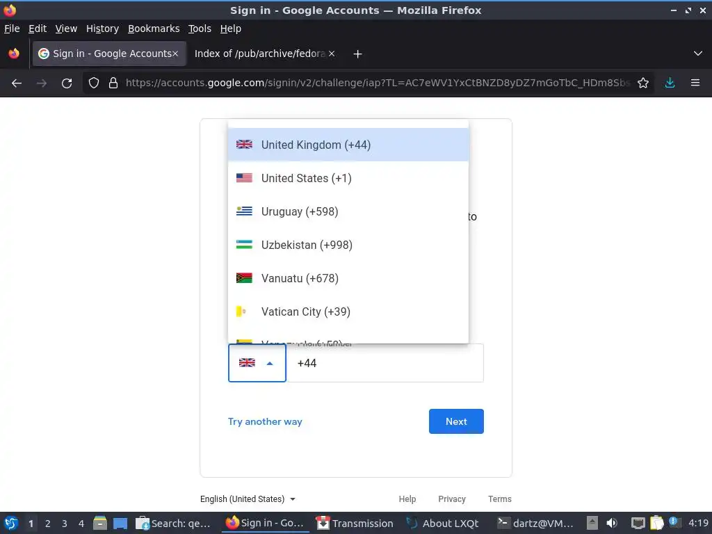Viewport: 712px width, 534px height.
Task: Select United Kingdom (+44) country option
Action: (x=348, y=145)
